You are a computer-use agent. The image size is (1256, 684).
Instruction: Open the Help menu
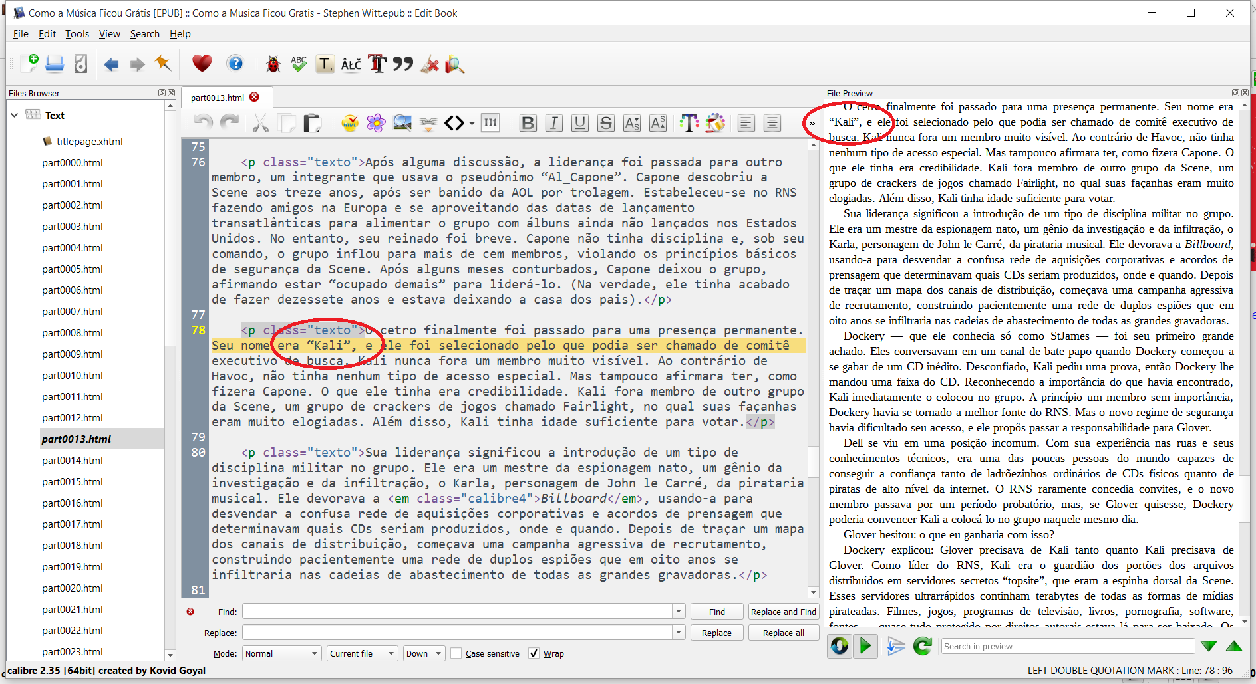coord(180,34)
